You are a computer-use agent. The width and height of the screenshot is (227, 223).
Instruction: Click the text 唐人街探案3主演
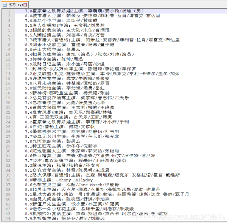coord(50,25)
